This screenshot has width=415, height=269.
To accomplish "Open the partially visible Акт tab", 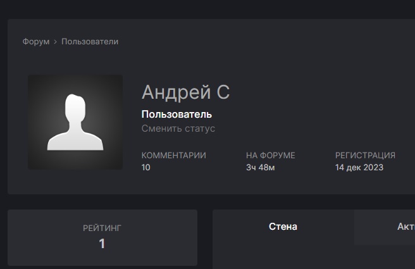I will [x=405, y=227].
